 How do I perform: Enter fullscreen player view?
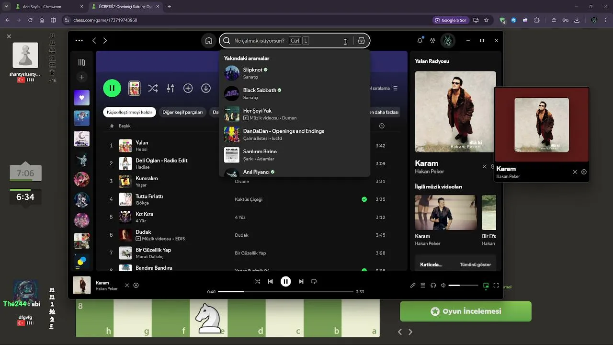point(496,286)
